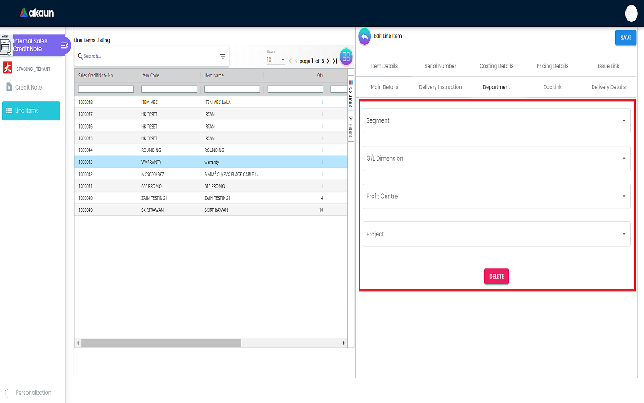
Task: Click the akaun logo
Action: click(x=37, y=13)
